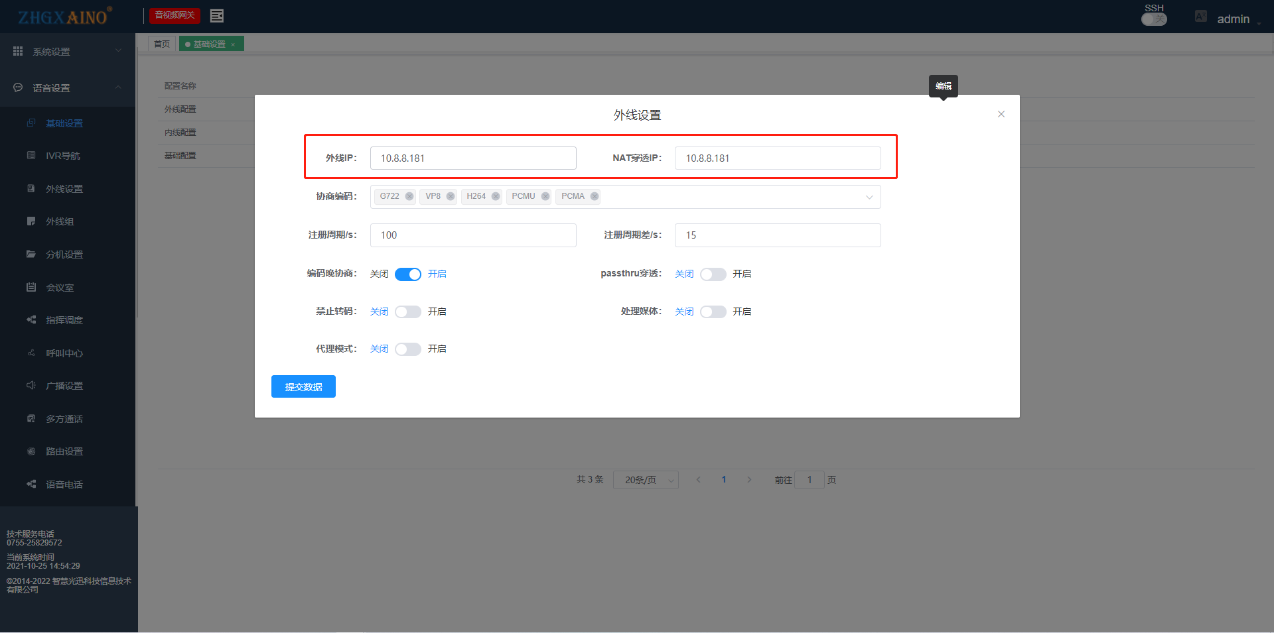Close the 外线设置 dialog
1274x633 pixels.
[x=1001, y=114]
